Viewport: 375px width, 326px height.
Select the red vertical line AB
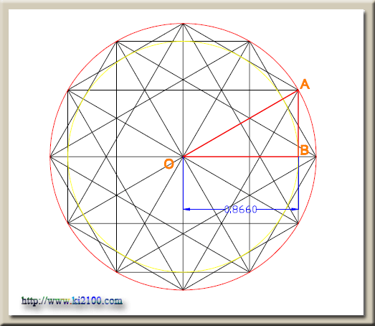[298, 124]
